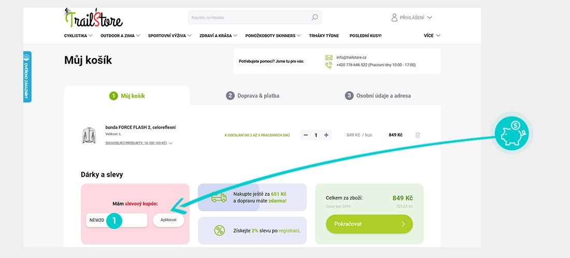Go to Osobní údaje a adresa step
Screen dimensions: 570x258
pyautogui.click(x=378, y=96)
